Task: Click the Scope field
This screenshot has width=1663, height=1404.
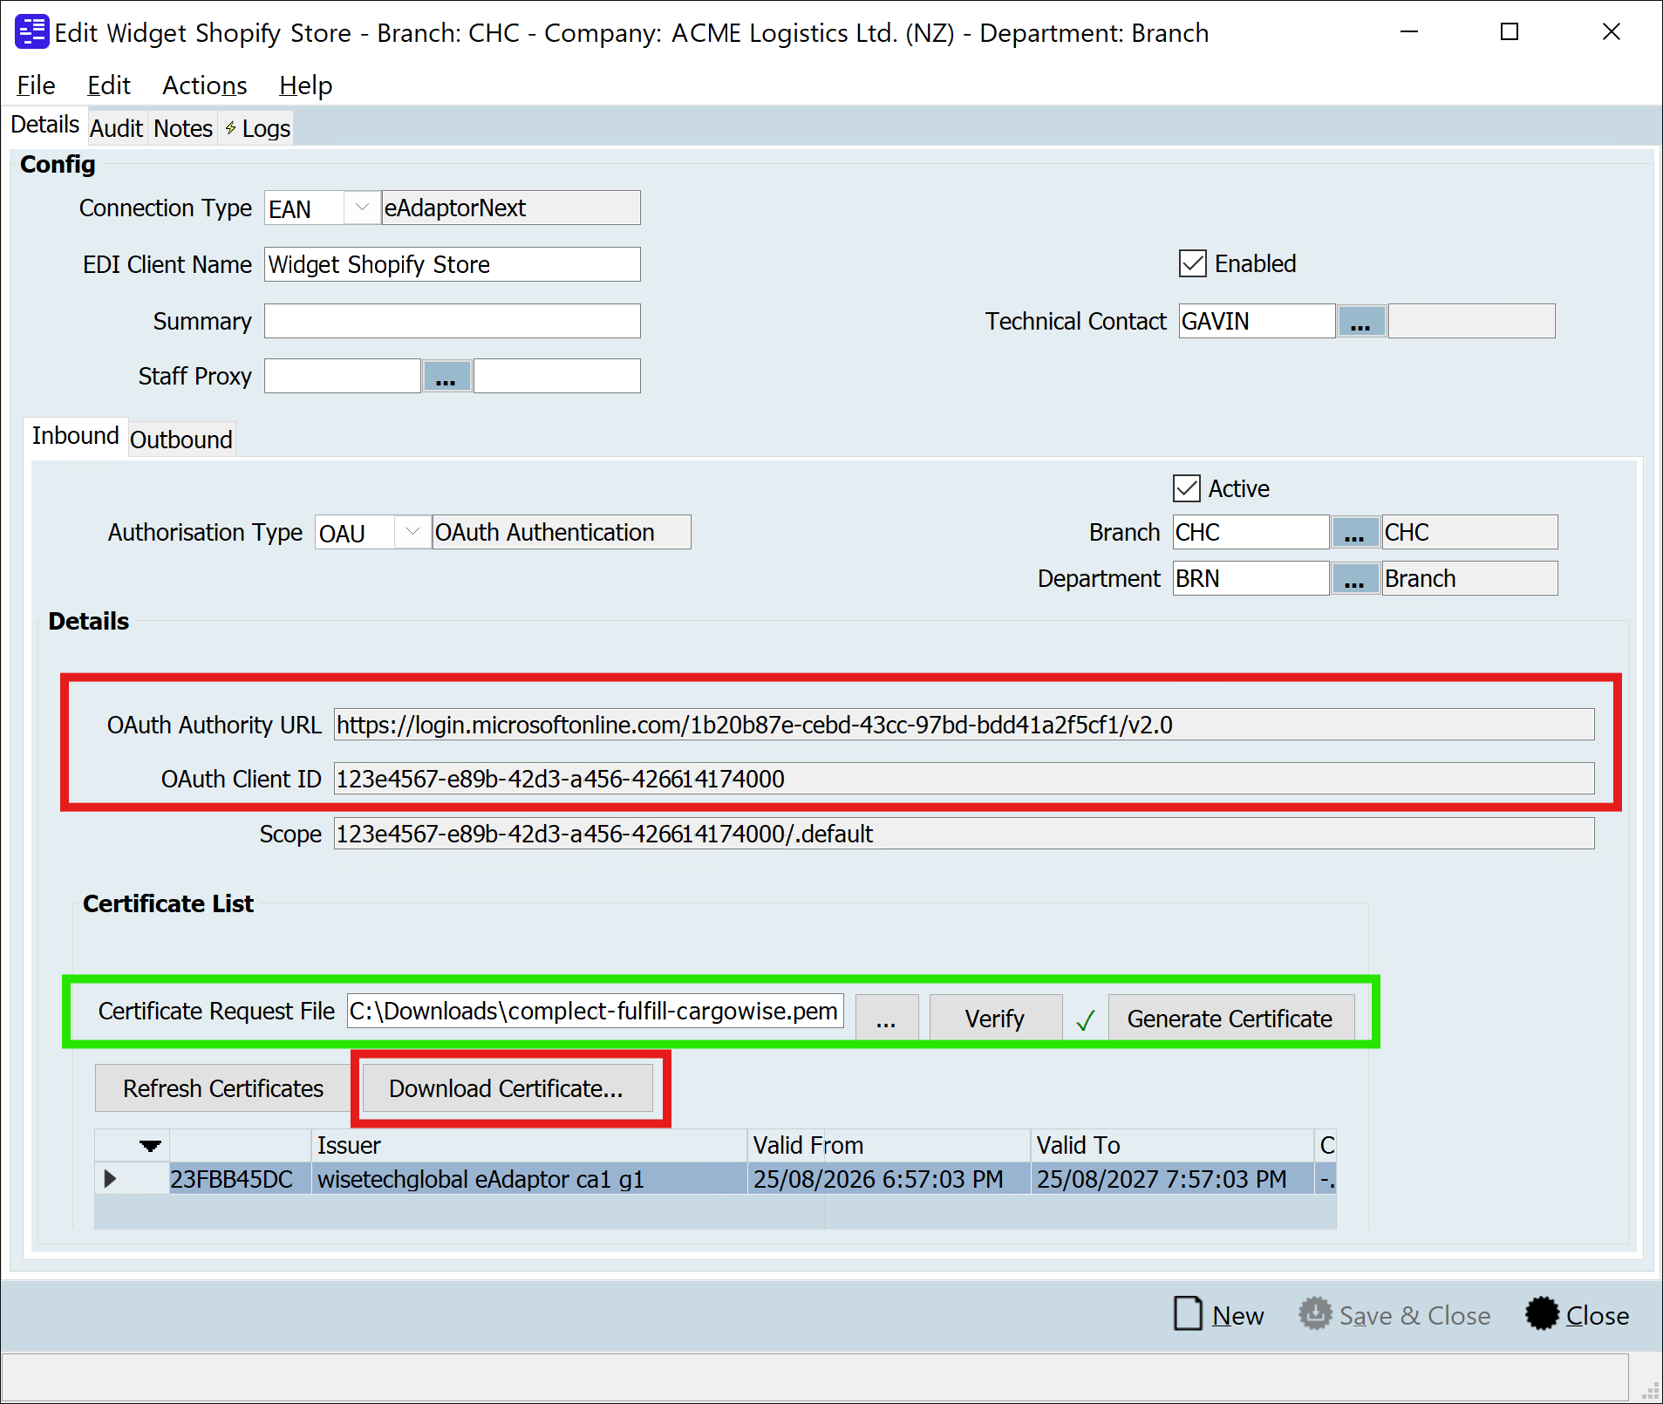Action: [x=964, y=834]
